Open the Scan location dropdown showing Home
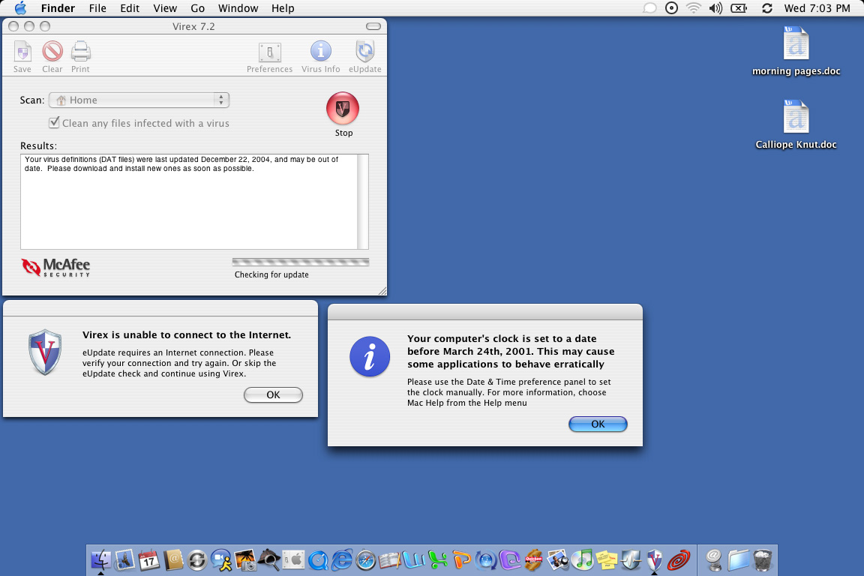This screenshot has height=576, width=864. 139,100
